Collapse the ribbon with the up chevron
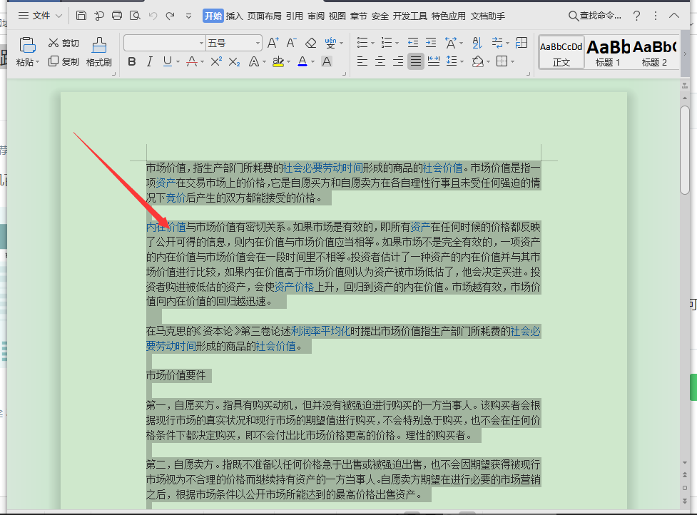This screenshot has width=697, height=515. 674,16
